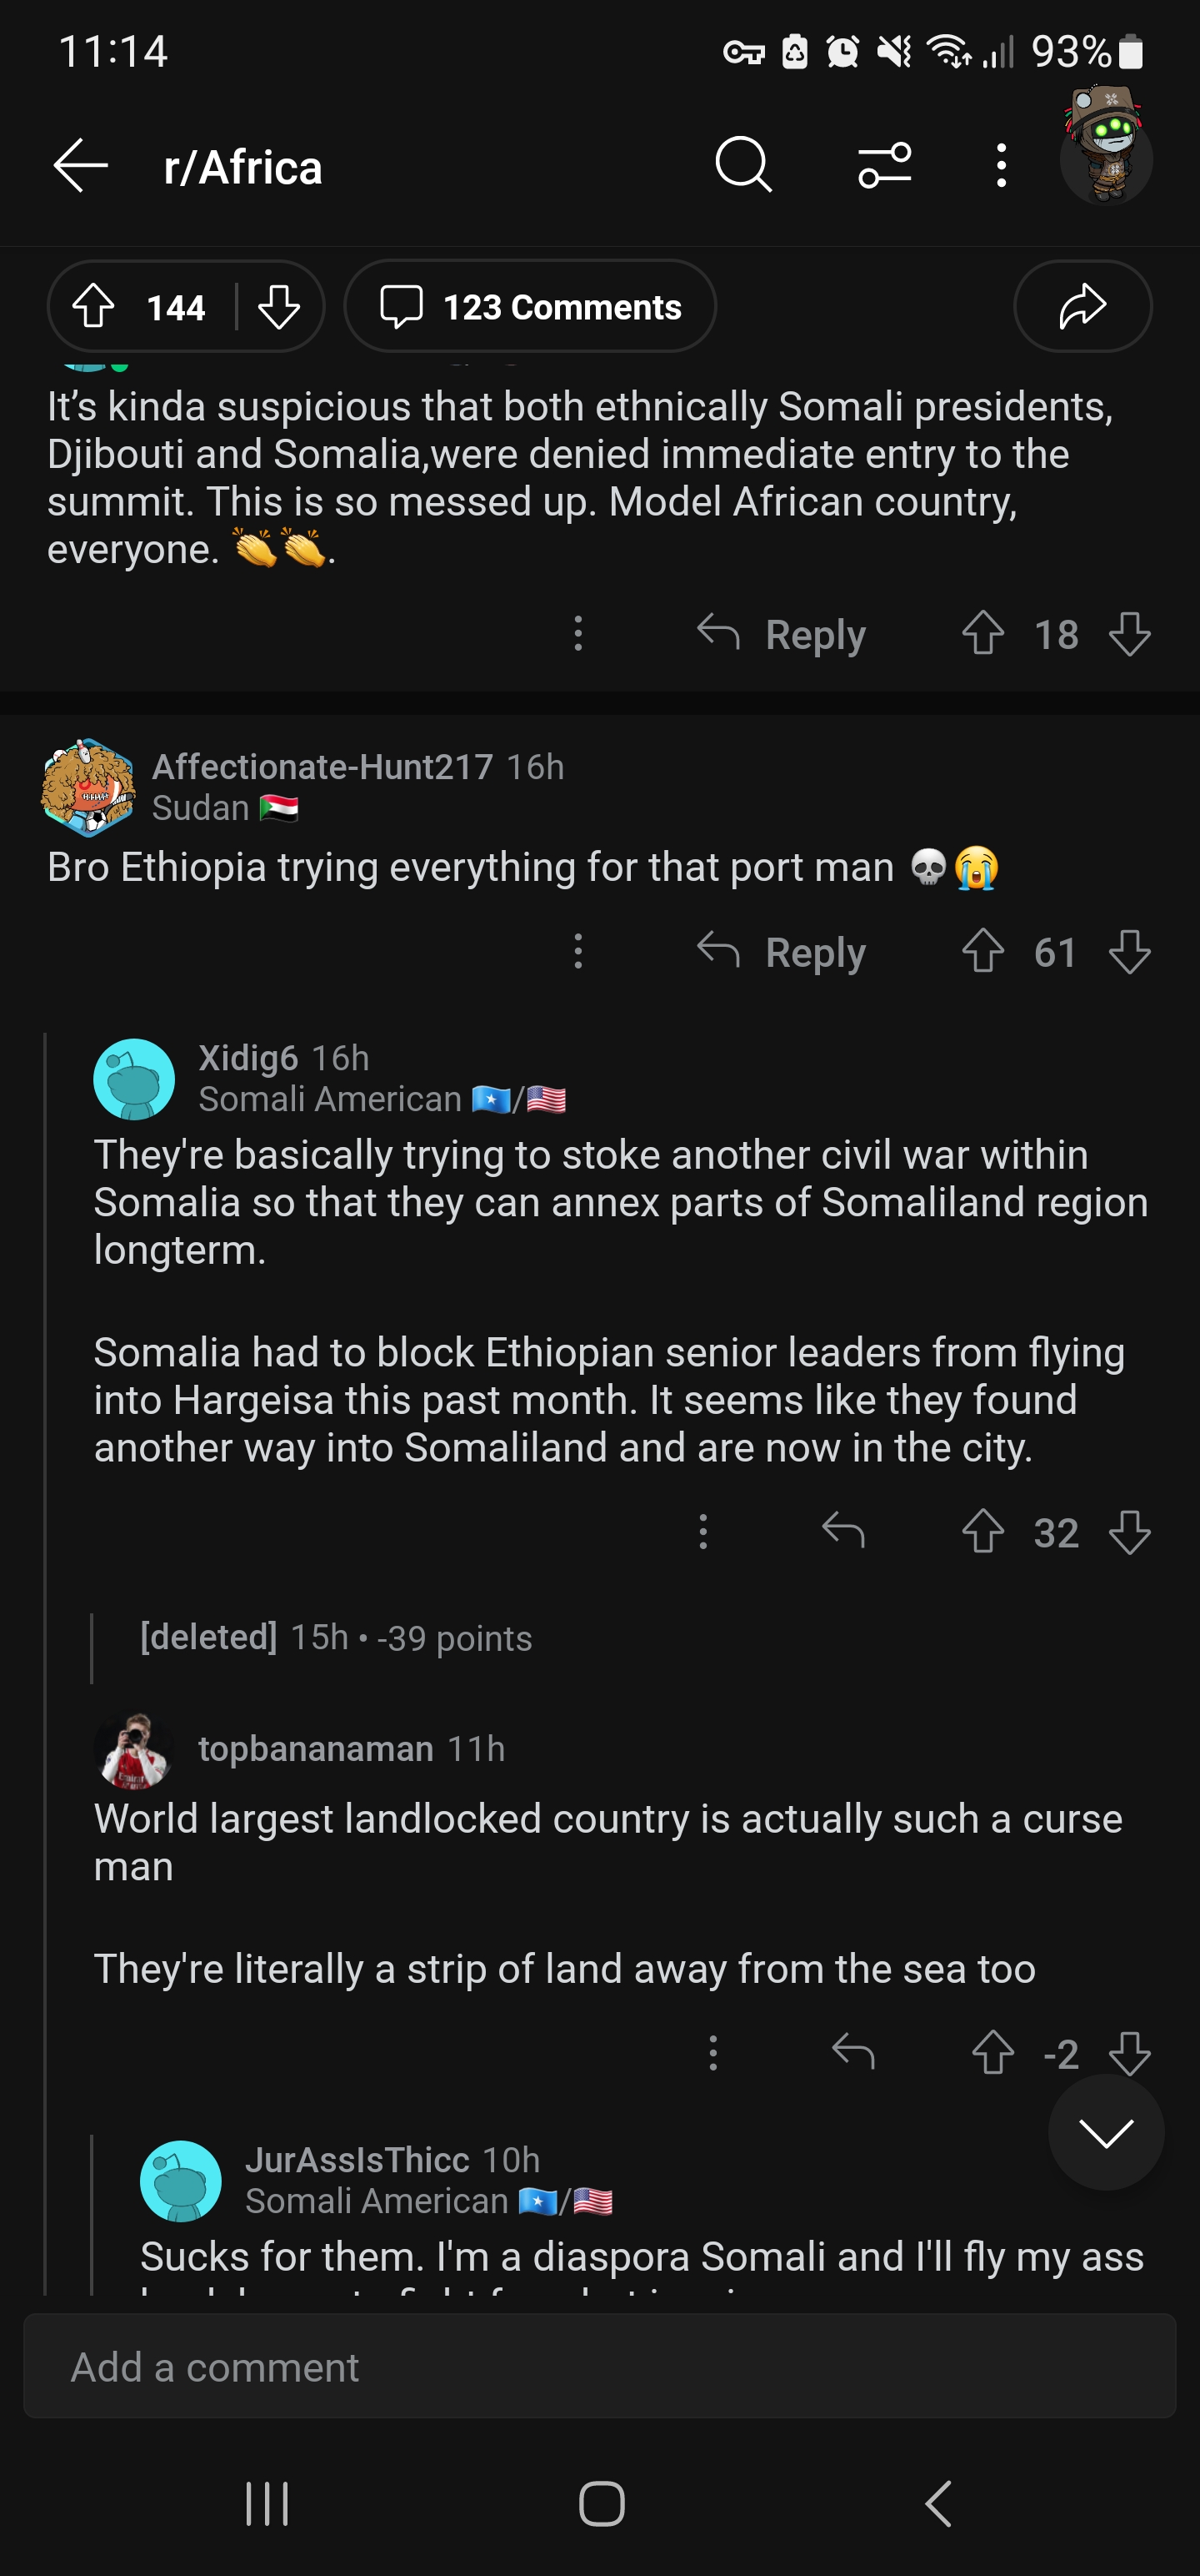Reply to Affectionate-Hunt217's comment
Screen dimensions: 1200x2576
[782, 952]
